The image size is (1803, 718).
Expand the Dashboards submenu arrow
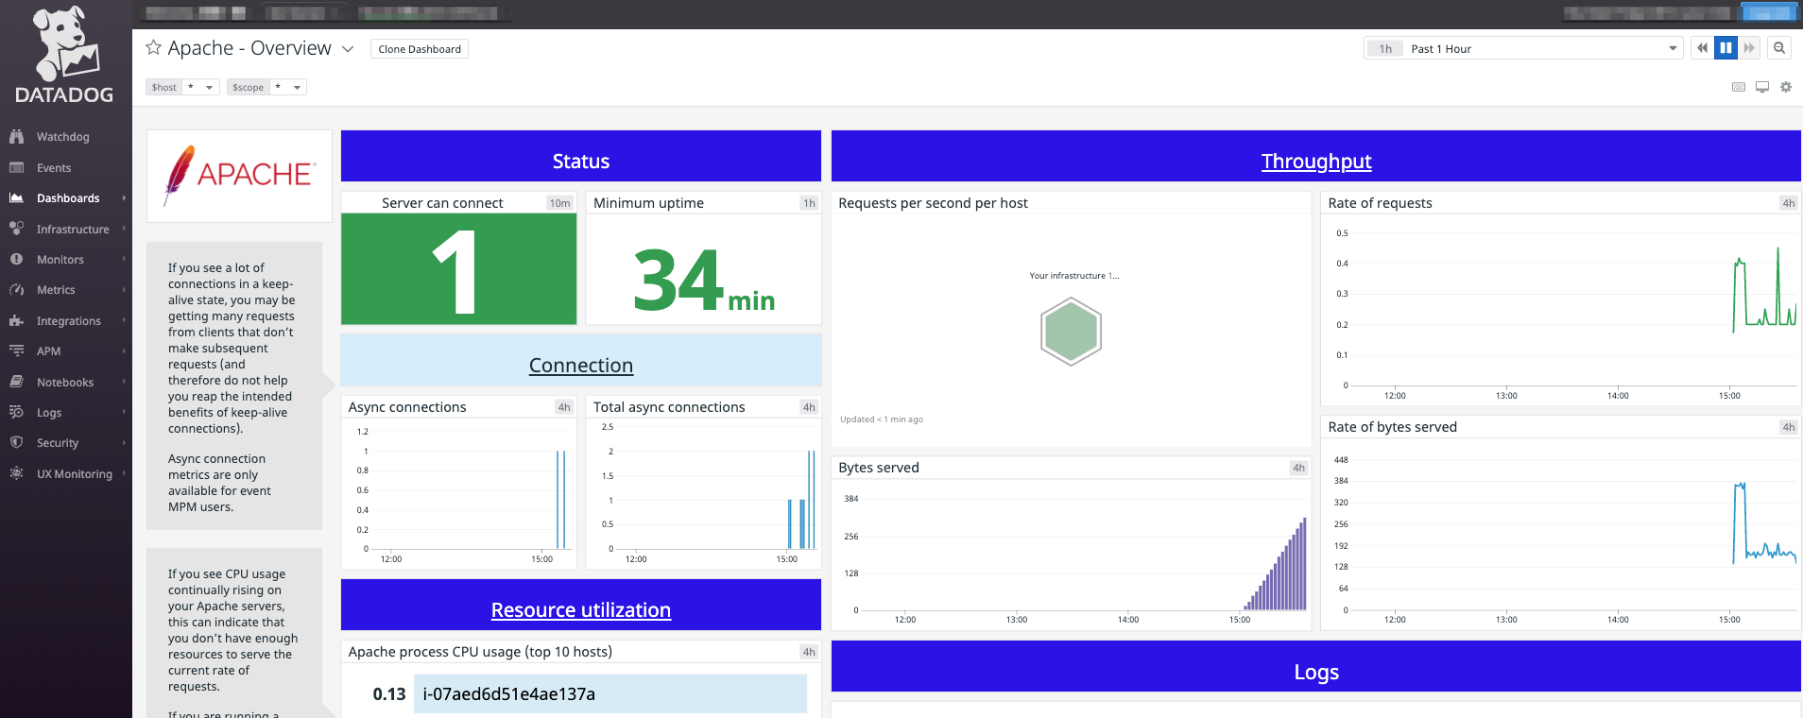[124, 198]
